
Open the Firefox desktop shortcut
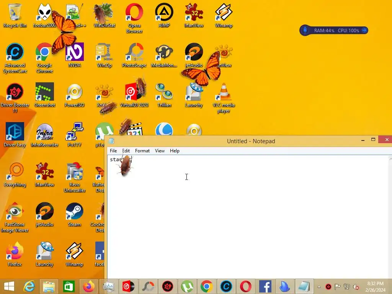pos(15,254)
